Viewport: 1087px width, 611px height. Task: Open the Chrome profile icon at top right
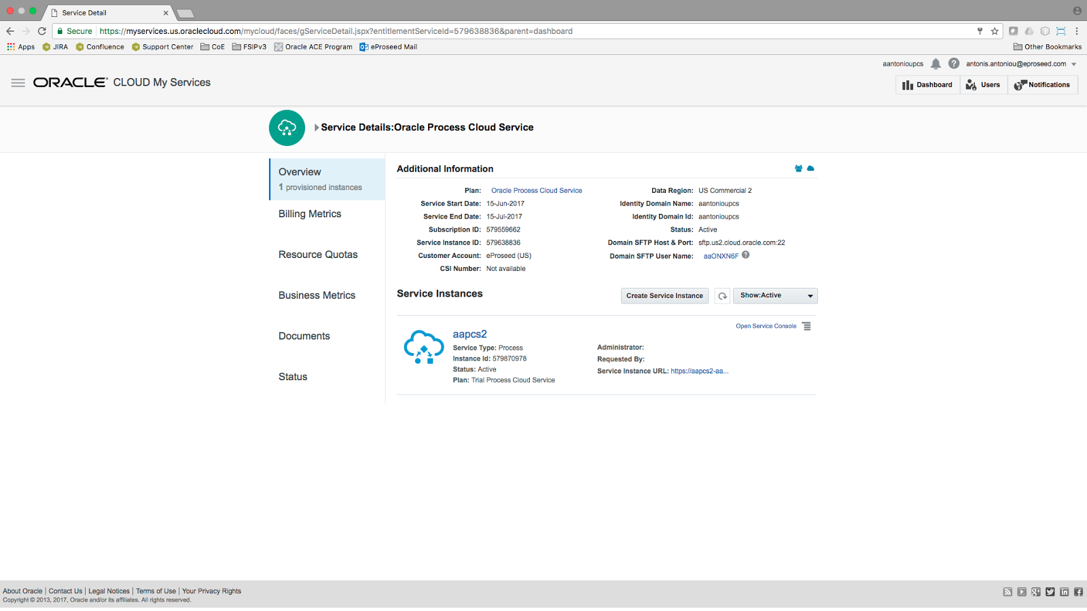pyautogui.click(x=1077, y=11)
